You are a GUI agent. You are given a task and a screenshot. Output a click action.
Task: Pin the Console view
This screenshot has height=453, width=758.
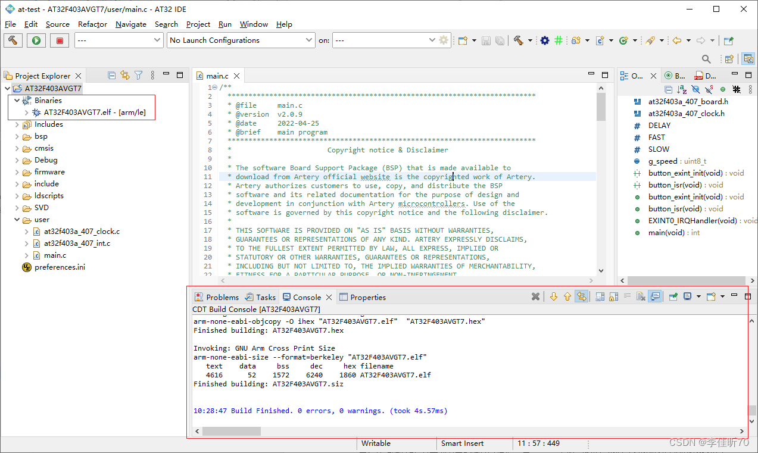pyautogui.click(x=674, y=296)
